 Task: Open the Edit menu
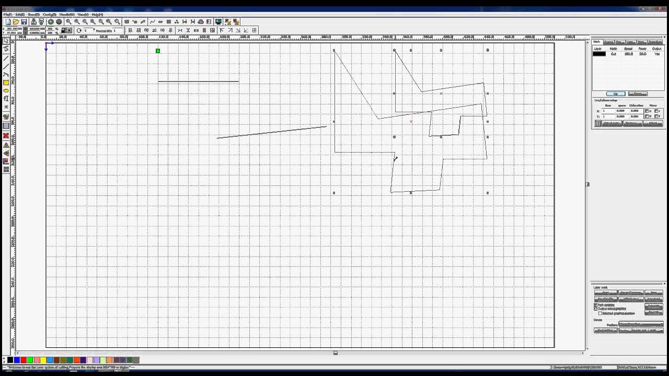click(20, 14)
